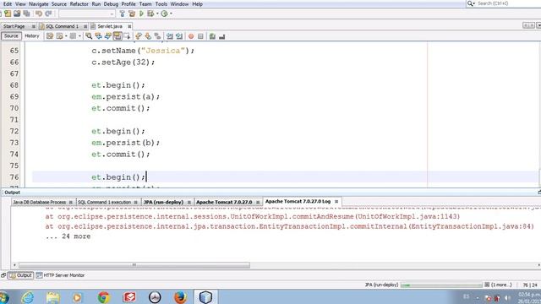Open the Debug menu
541x304 pixels.
pyautogui.click(x=111, y=4)
